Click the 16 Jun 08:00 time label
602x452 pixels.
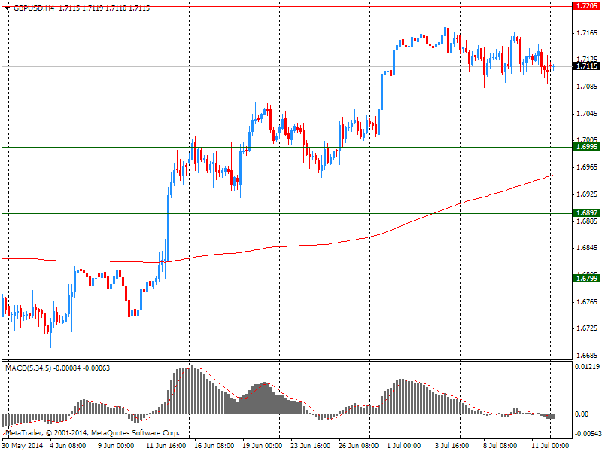tap(214, 446)
